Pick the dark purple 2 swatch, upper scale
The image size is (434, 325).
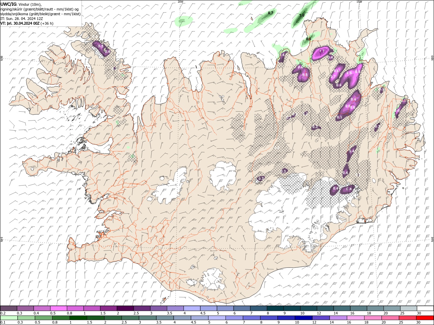coord(125,308)
